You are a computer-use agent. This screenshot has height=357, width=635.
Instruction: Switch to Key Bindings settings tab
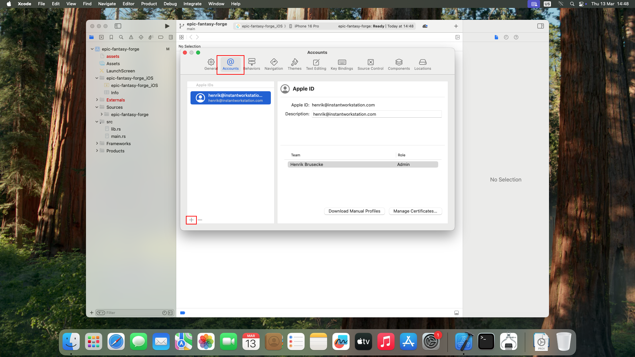coord(342,64)
